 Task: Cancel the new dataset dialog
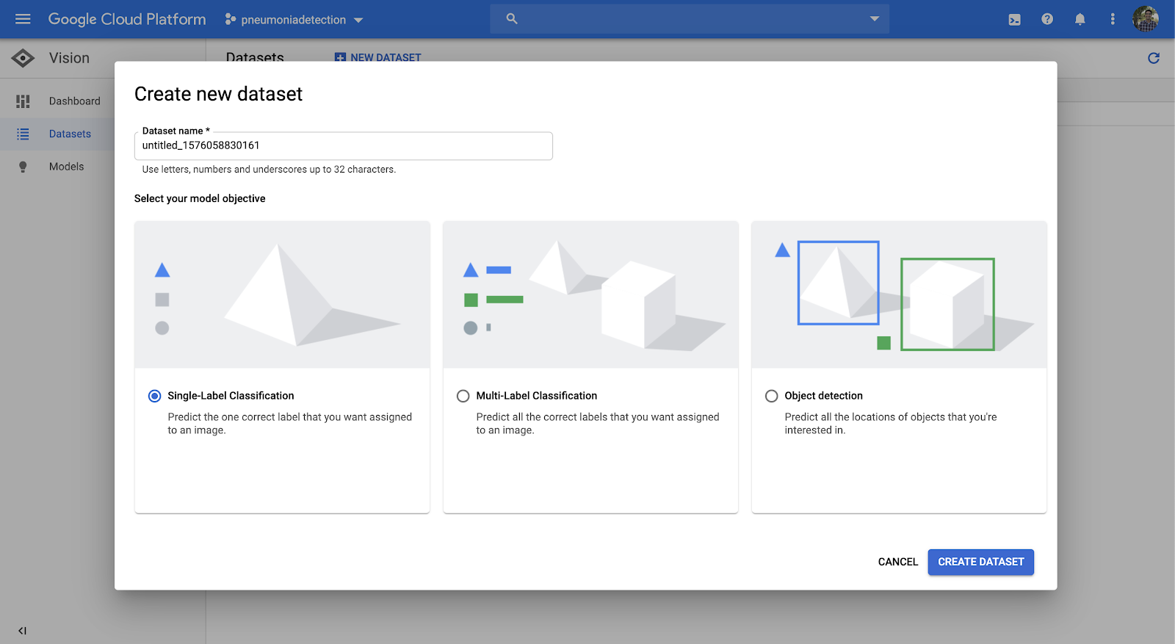click(x=897, y=562)
